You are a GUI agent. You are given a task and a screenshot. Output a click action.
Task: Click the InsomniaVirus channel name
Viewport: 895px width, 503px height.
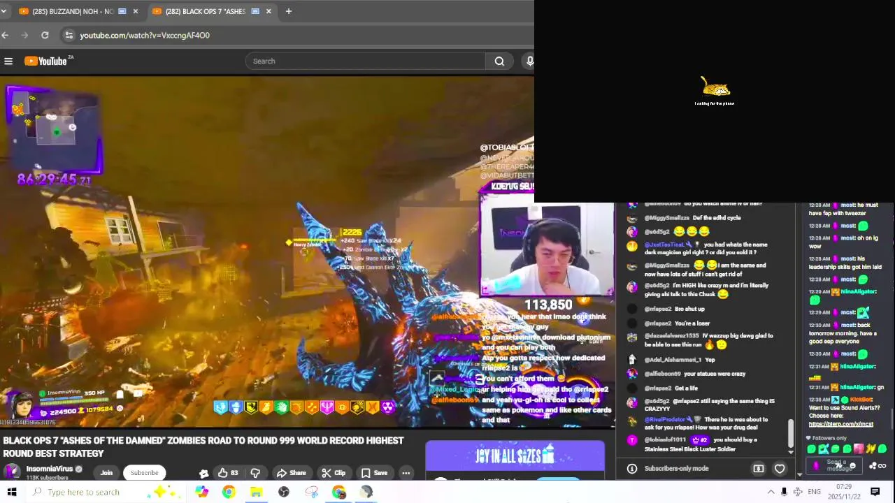(50, 469)
